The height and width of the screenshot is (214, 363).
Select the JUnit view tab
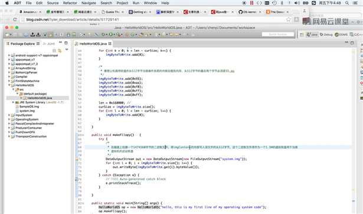pos(49,44)
